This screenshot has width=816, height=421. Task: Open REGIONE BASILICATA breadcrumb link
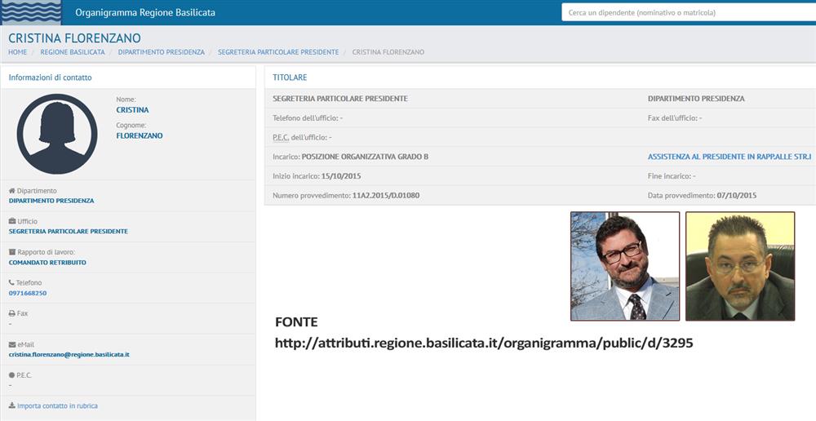tap(73, 52)
